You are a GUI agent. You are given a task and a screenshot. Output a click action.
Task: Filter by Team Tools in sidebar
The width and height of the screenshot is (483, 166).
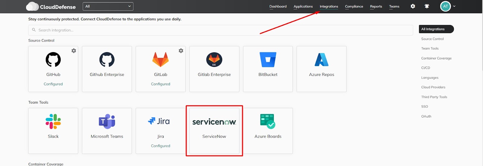point(430,49)
